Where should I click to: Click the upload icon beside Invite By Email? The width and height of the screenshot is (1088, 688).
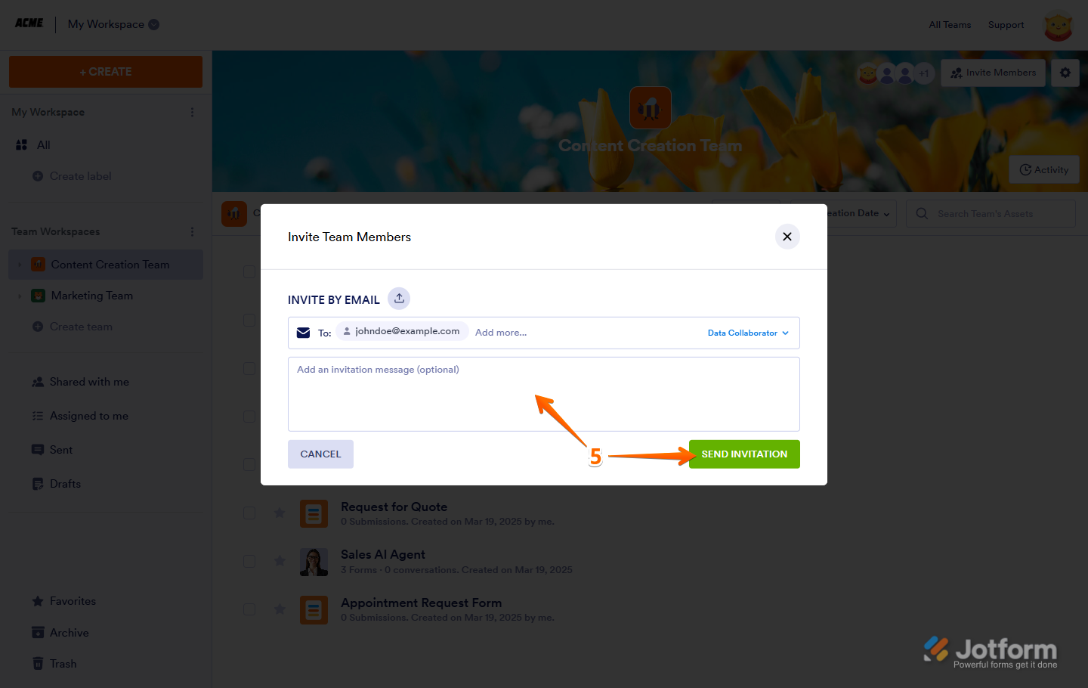399,299
